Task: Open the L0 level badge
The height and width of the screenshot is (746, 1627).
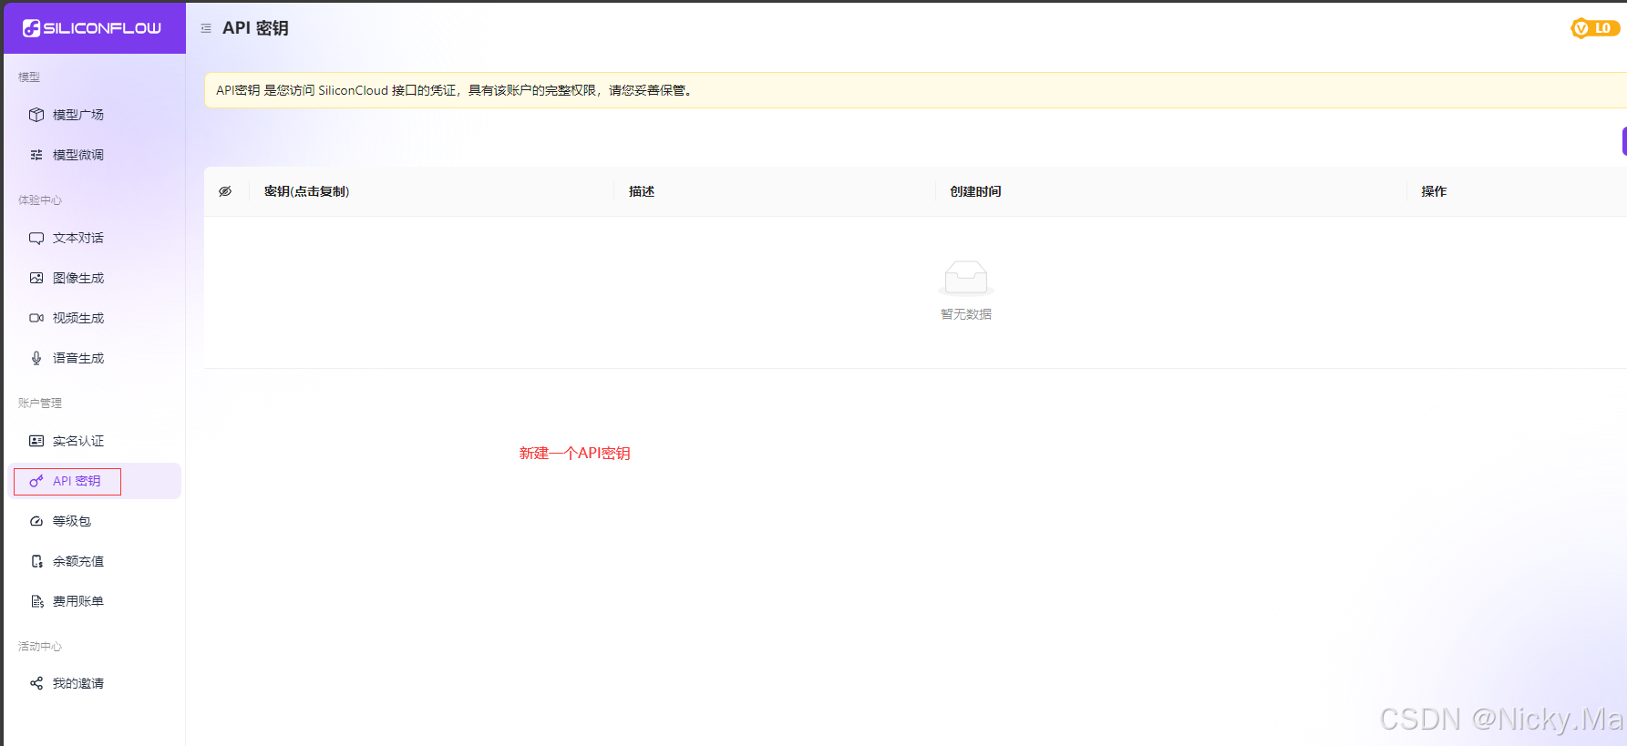Action: [1594, 28]
